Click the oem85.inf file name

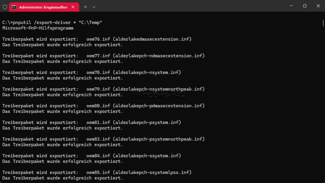click(98, 173)
